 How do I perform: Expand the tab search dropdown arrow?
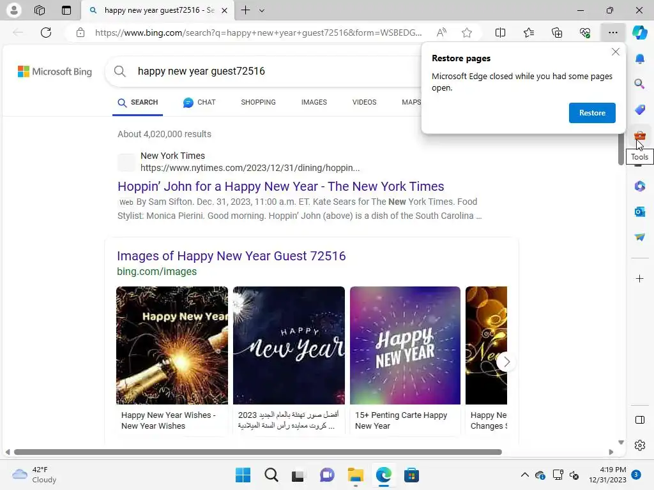pyautogui.click(x=262, y=10)
